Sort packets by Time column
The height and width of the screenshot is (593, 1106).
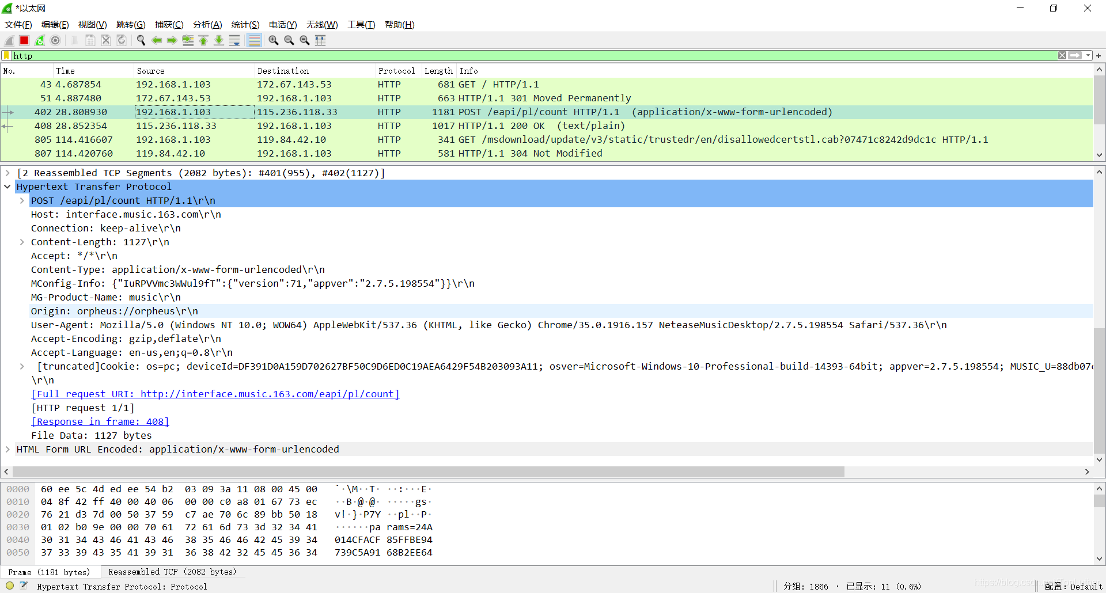point(93,71)
